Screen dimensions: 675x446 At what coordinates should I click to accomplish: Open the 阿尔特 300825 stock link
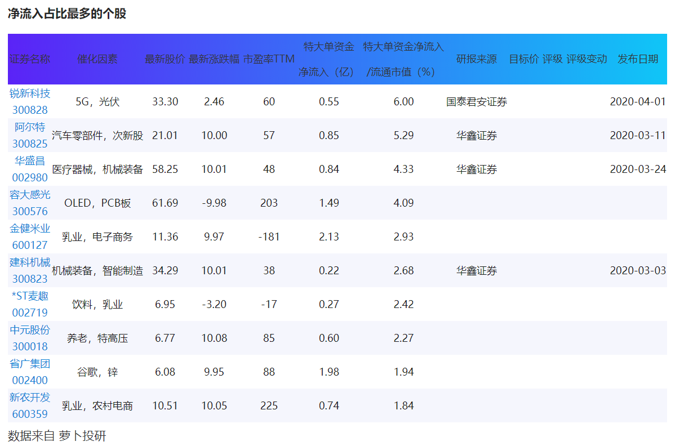click(x=30, y=135)
